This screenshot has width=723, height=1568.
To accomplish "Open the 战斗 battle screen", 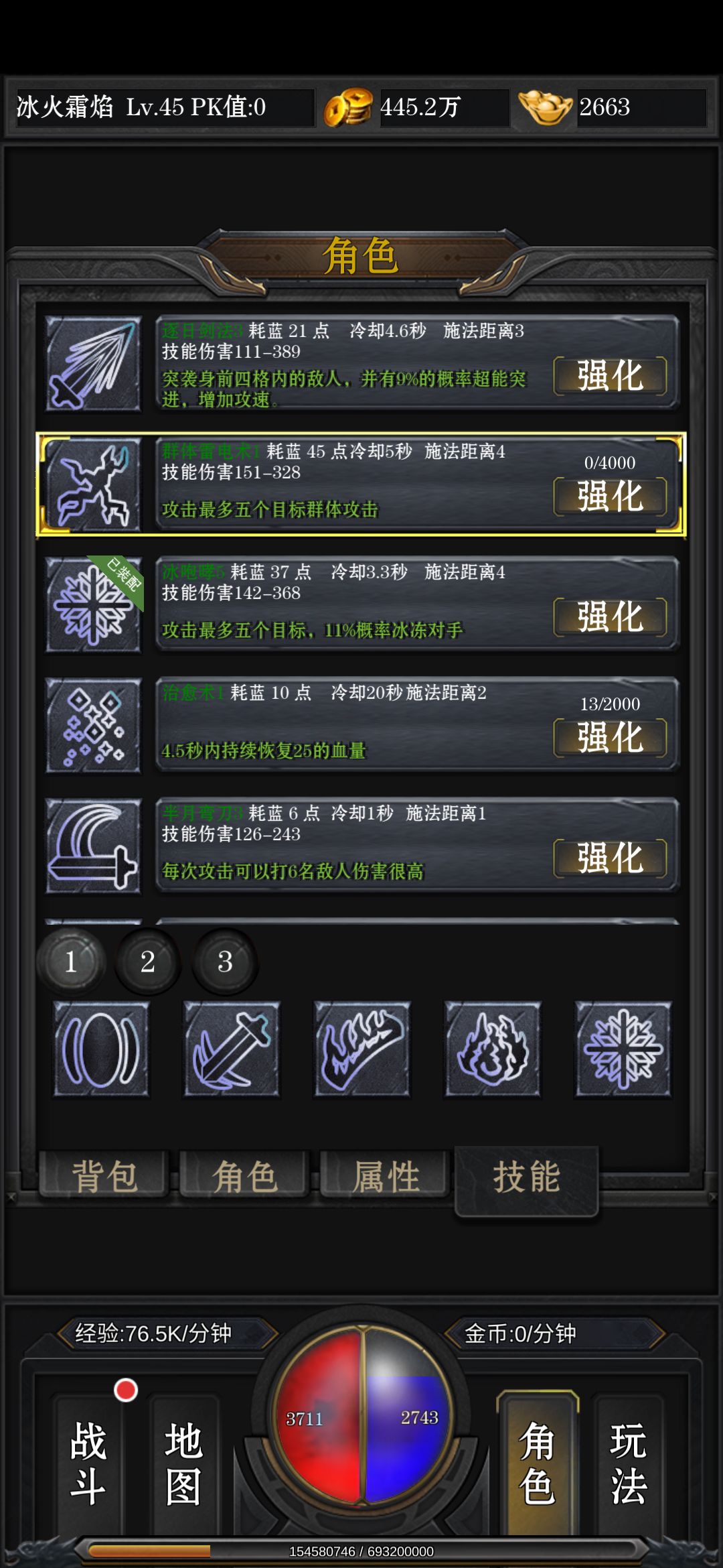I will click(88, 1464).
